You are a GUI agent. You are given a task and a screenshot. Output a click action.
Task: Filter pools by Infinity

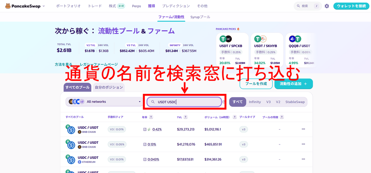[255, 102]
